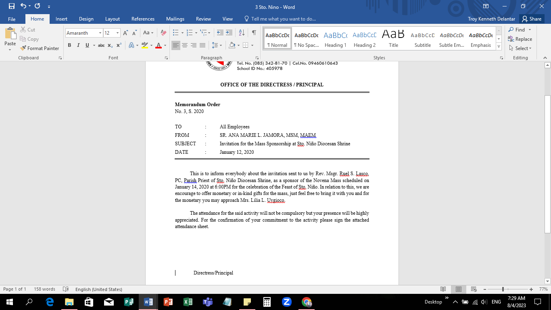The width and height of the screenshot is (551, 310).
Task: Open the font name dropdown showing Amaranth
Action: tap(100, 33)
